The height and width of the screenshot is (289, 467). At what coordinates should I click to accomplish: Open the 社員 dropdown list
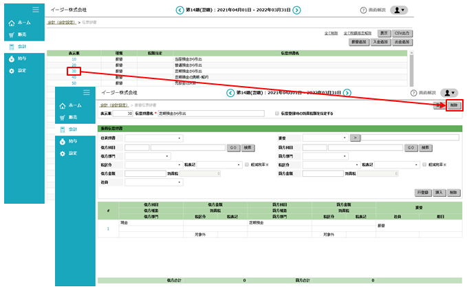pos(153,183)
